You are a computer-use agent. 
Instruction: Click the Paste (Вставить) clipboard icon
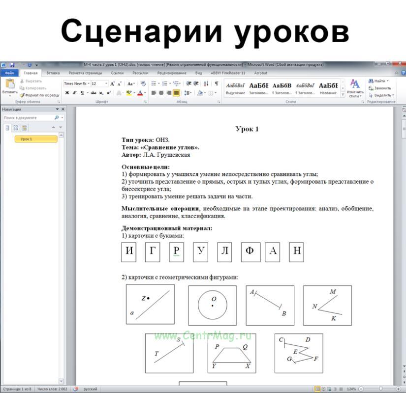click(x=10, y=84)
